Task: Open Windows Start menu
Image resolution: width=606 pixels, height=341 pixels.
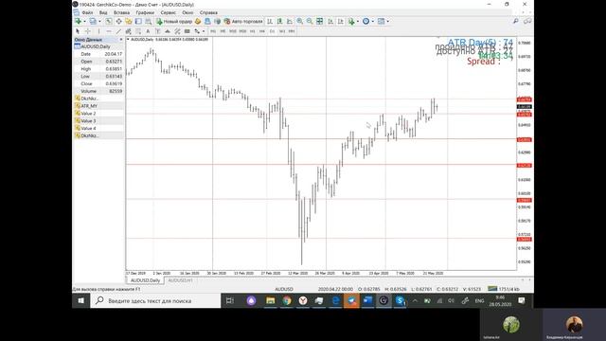Action: point(80,300)
